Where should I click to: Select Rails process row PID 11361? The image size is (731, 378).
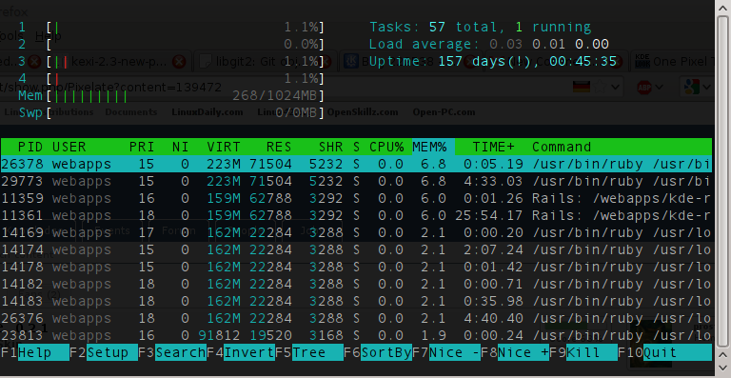[357, 215]
